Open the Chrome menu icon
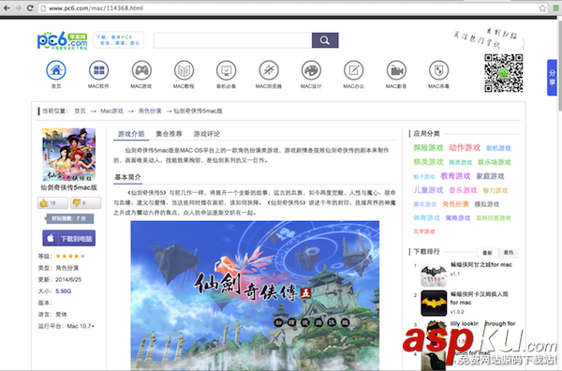This screenshot has width=562, height=371. 555,7
